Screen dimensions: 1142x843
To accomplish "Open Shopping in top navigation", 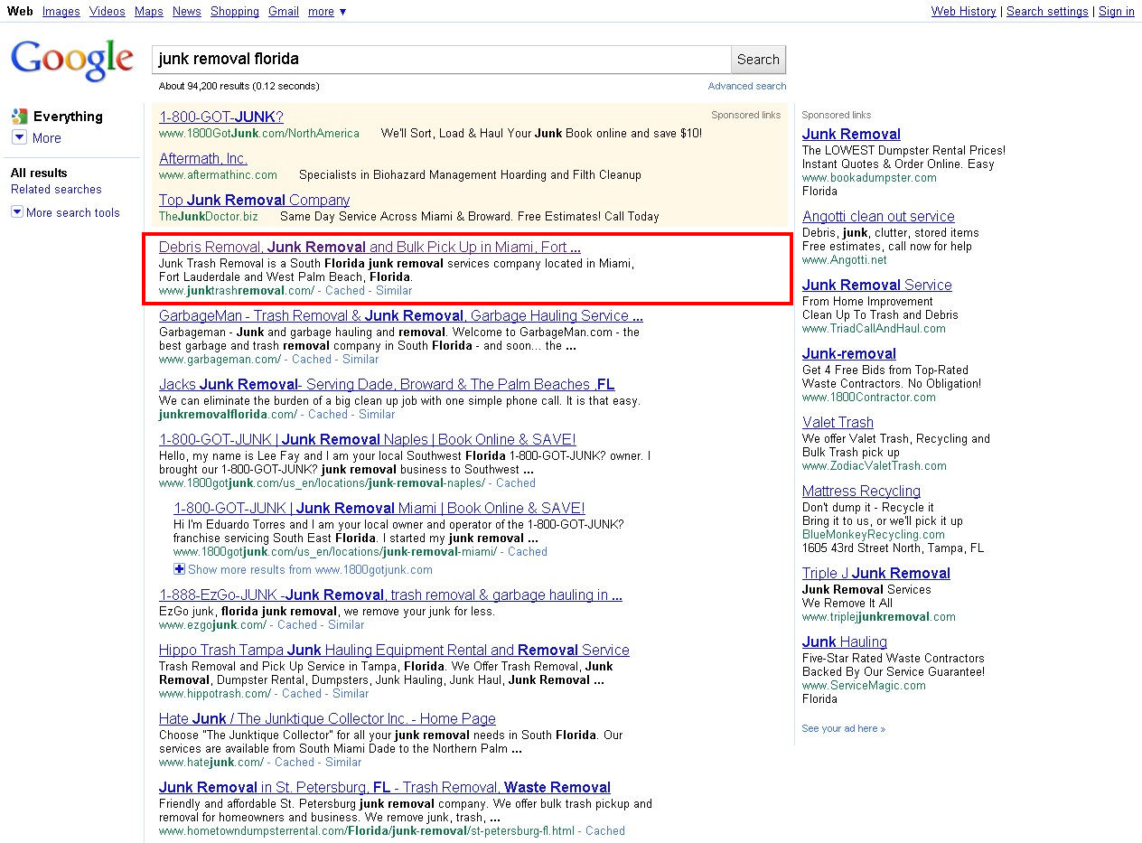I will click(x=235, y=11).
